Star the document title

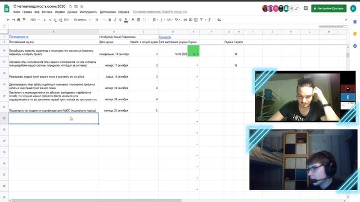click(70, 6)
